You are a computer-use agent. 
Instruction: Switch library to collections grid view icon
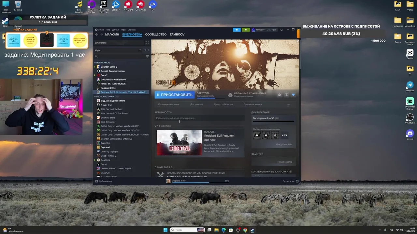pyautogui.click(x=147, y=43)
